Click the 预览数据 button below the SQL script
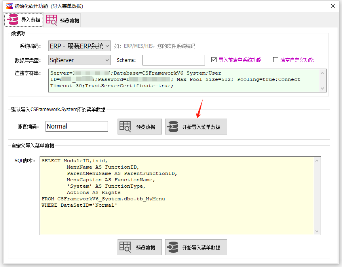Viewport: 342px width, 267px height. (139, 247)
